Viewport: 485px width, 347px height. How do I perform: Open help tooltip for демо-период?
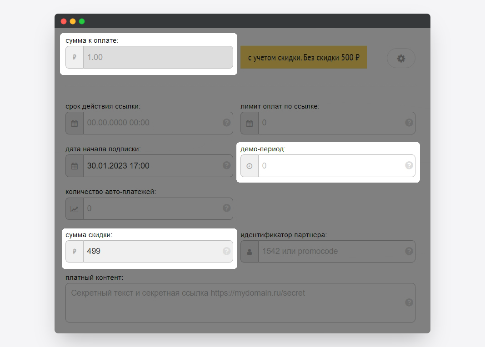click(x=409, y=165)
